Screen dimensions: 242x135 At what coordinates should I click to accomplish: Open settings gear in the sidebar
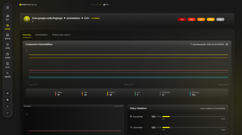[x=7, y=93]
